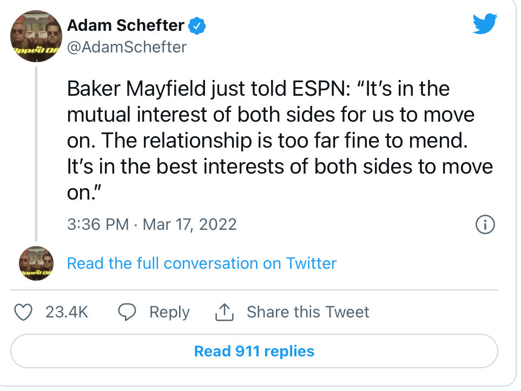
Task: Open the Adam Schefter display name
Action: [126, 25]
